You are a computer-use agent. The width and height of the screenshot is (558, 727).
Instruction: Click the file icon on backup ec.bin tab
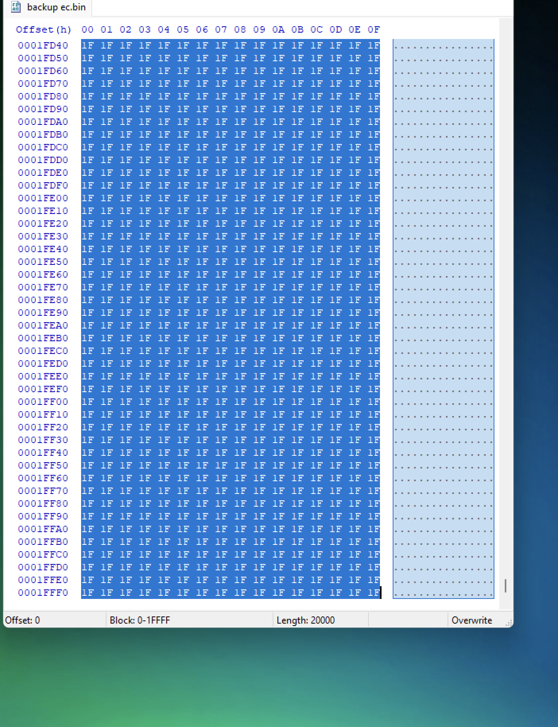coord(16,7)
